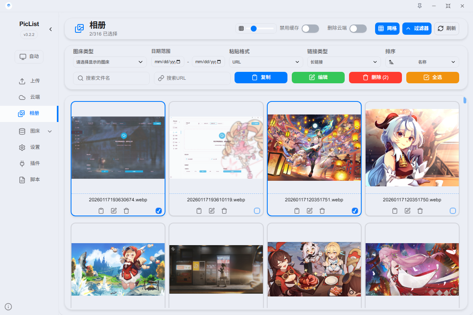
Task: Click red 删除 (2) button
Action: point(375,77)
